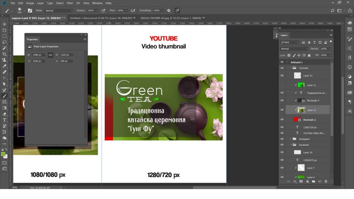Select the Crop tool
This screenshot has width=354, height=199.
point(4,54)
